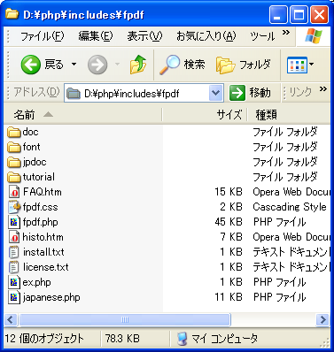Screen dimensions: 334x352
Task: Select file name fpdf.php
Action: coord(41,222)
